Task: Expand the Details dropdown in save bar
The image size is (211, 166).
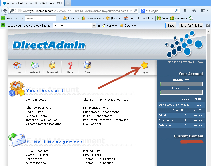Action: click(135, 26)
